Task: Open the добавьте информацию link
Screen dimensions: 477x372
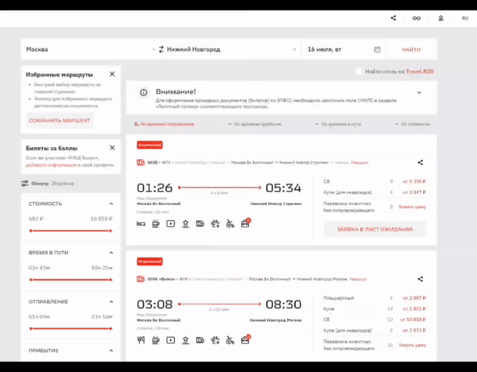Action: [x=52, y=165]
